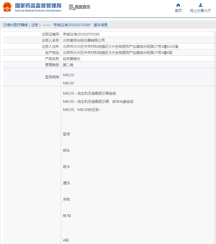Click the line MBJ20、MBJ30的区别
The image size is (216, 244).
(82, 110)
